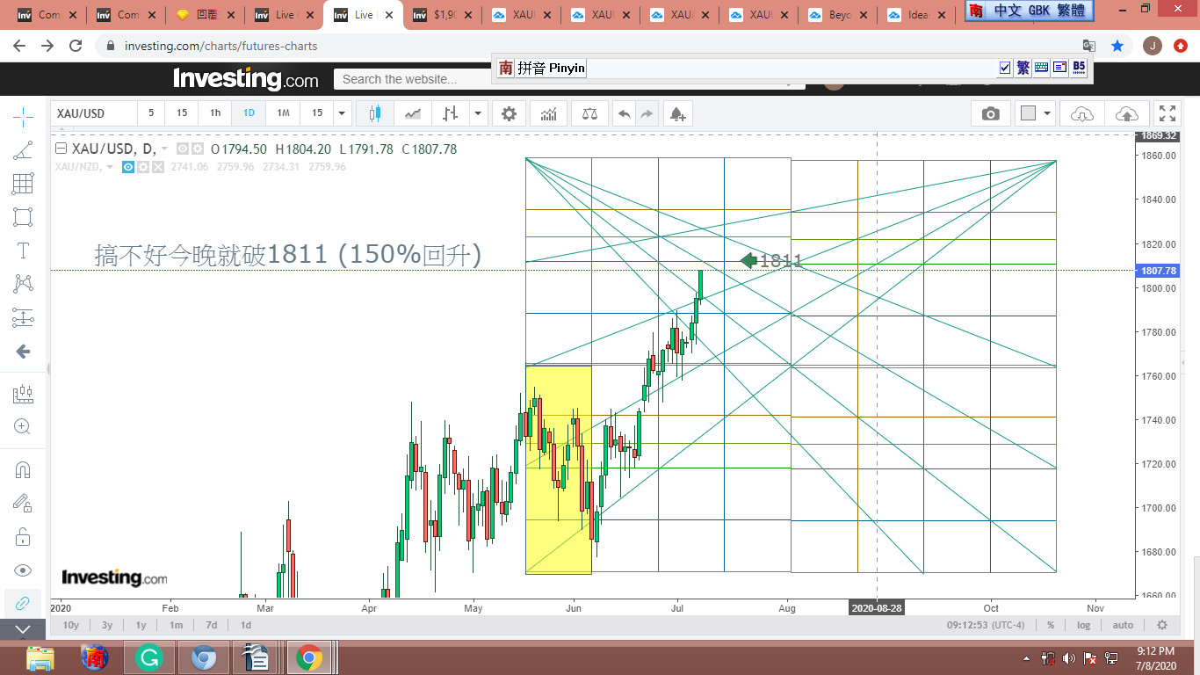Load a saved chart layout from cloud
The image size is (1200, 675).
coord(1082,113)
